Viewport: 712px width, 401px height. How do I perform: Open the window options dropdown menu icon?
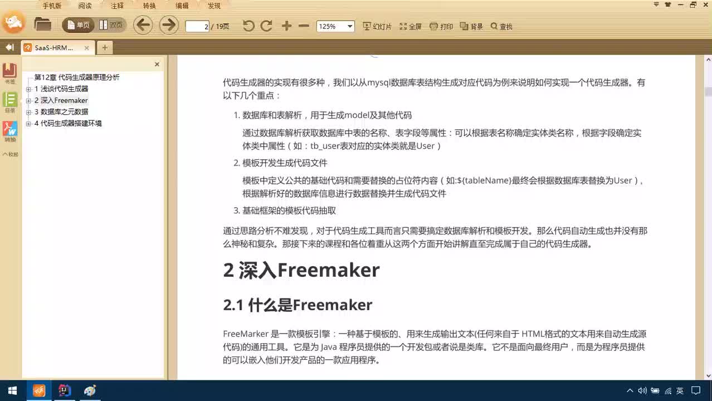tap(656, 4)
